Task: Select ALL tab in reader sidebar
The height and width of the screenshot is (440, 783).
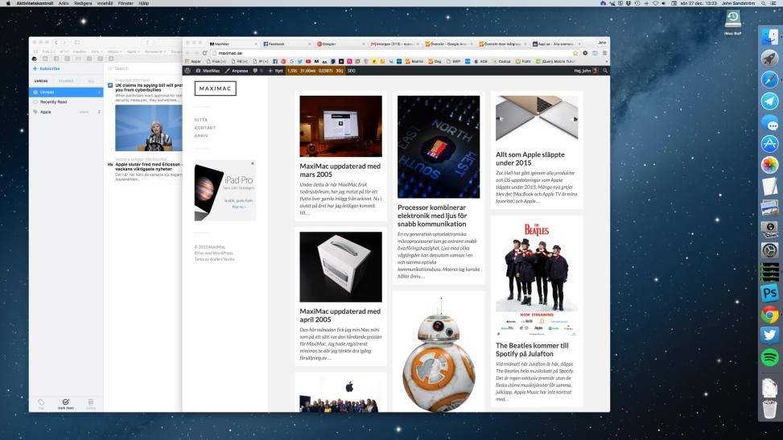Action: pos(90,81)
